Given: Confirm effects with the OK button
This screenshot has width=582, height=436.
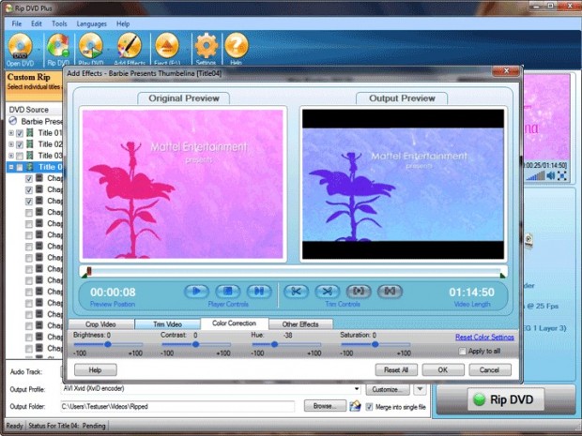Looking at the screenshot, I should click(x=443, y=369).
